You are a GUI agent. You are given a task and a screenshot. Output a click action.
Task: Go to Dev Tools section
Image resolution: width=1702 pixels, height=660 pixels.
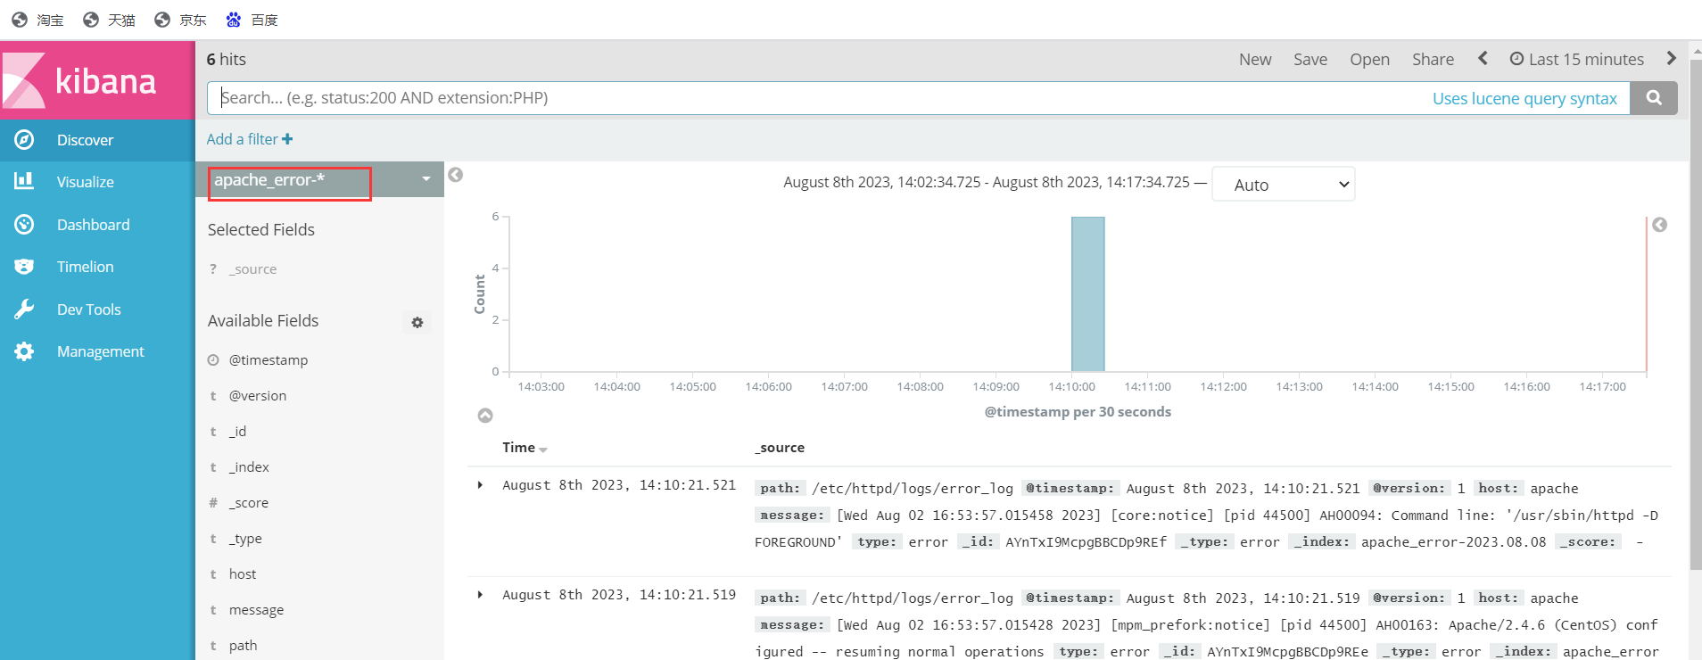(x=97, y=309)
